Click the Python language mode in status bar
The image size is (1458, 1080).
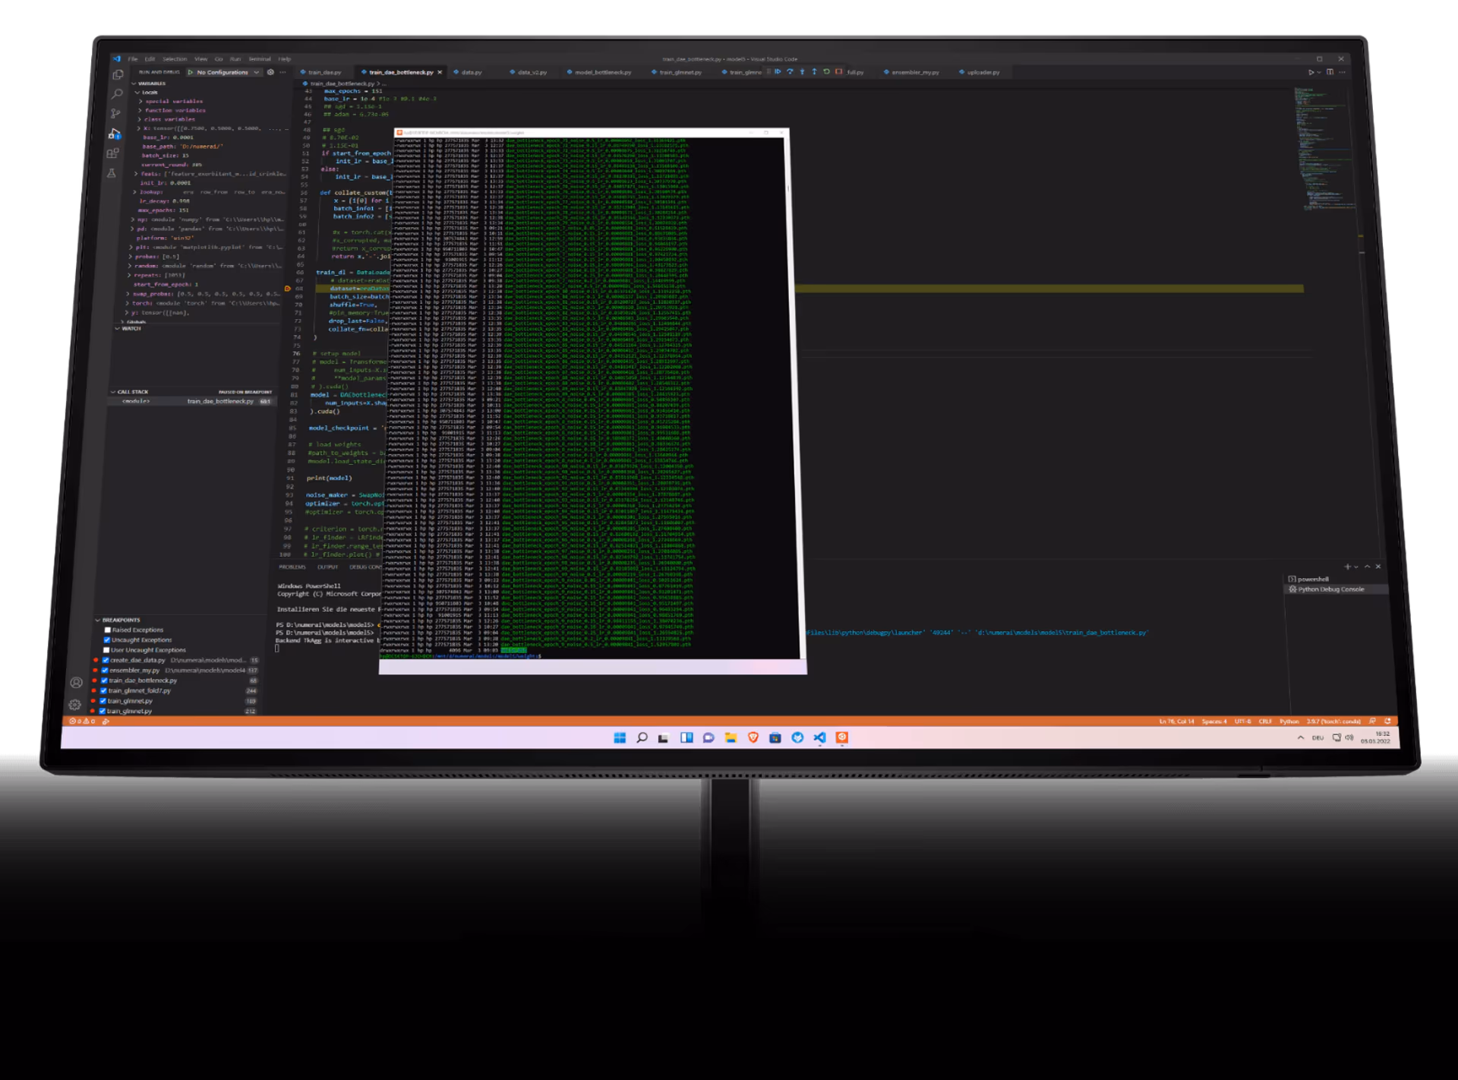(1289, 721)
